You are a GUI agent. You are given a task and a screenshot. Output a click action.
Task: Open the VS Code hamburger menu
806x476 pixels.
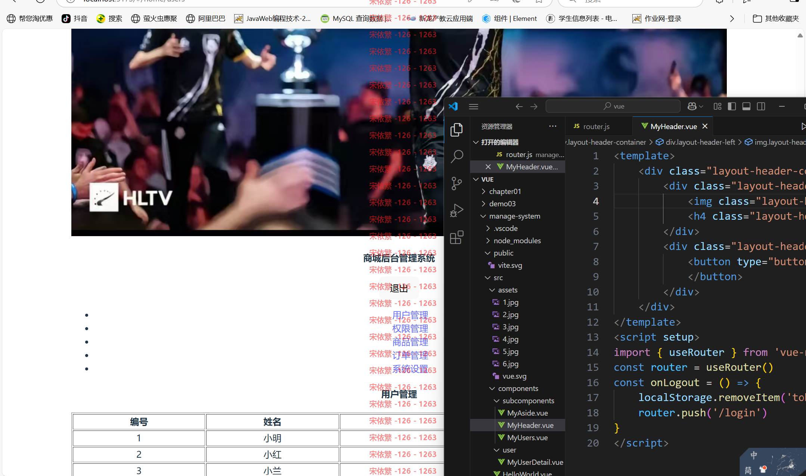coord(474,106)
